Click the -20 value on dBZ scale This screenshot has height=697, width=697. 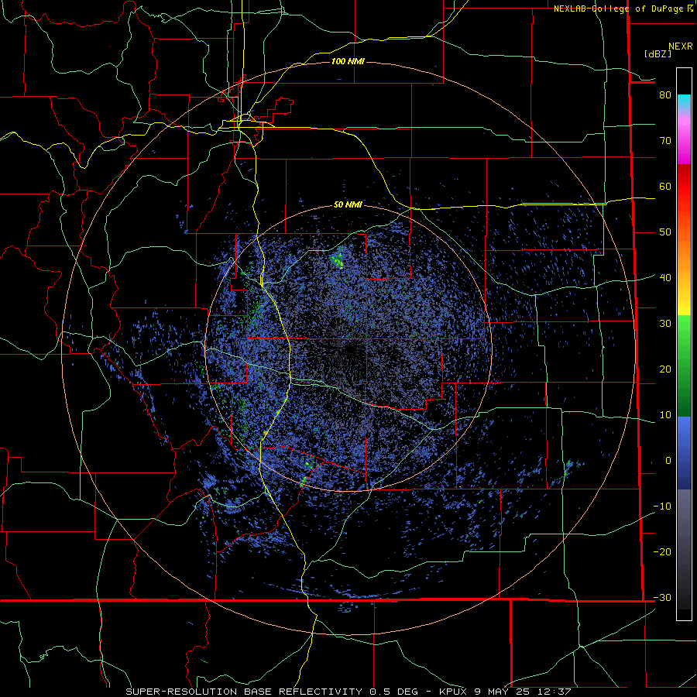click(662, 552)
